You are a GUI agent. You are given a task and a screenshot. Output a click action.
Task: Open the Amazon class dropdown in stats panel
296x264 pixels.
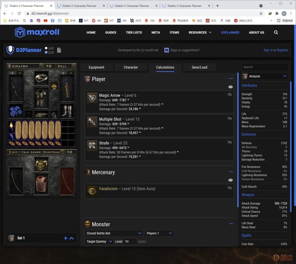point(265,76)
